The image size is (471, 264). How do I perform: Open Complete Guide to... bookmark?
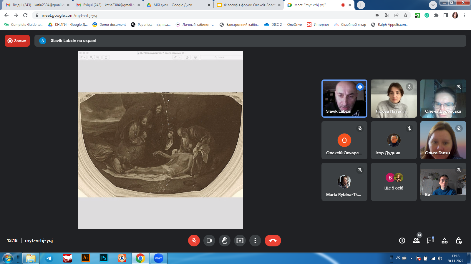(x=24, y=25)
